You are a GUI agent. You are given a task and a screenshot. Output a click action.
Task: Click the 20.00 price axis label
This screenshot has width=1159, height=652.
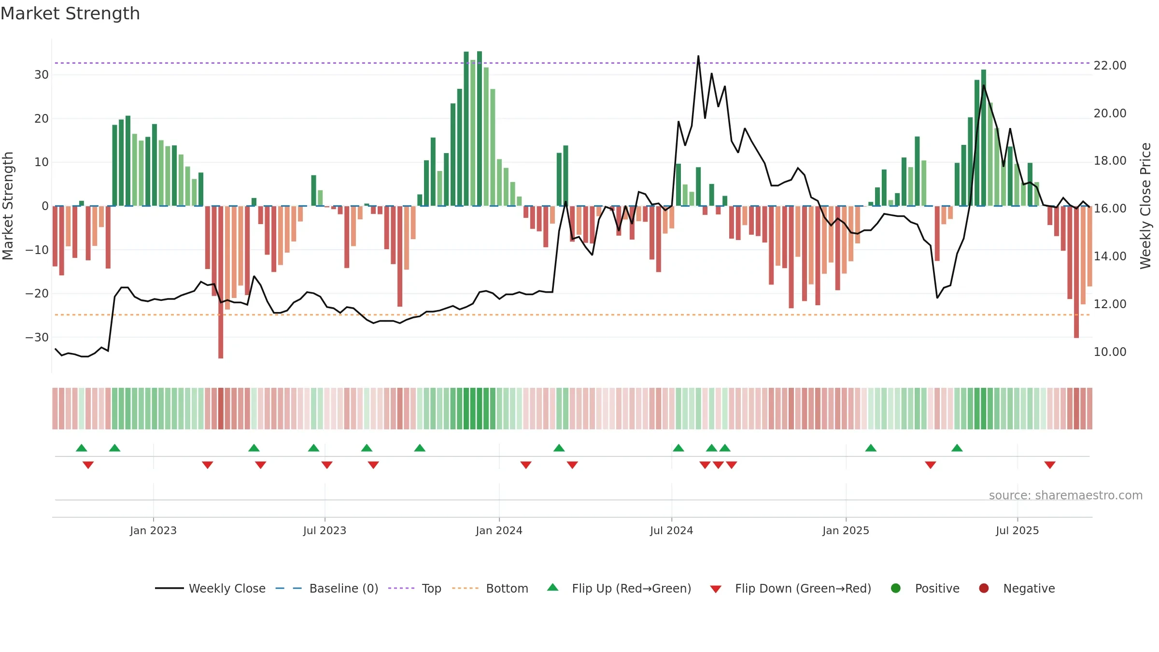(x=1110, y=113)
